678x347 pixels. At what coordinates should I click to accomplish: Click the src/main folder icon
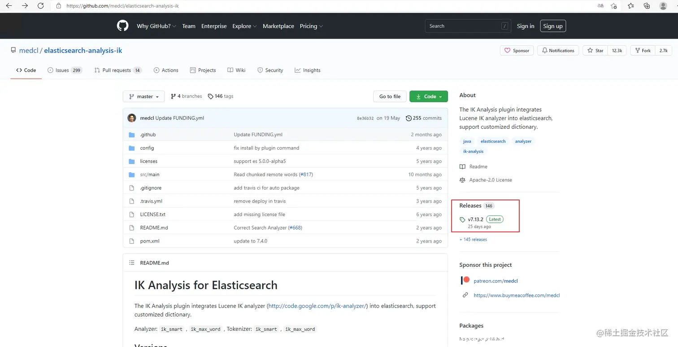click(131, 174)
